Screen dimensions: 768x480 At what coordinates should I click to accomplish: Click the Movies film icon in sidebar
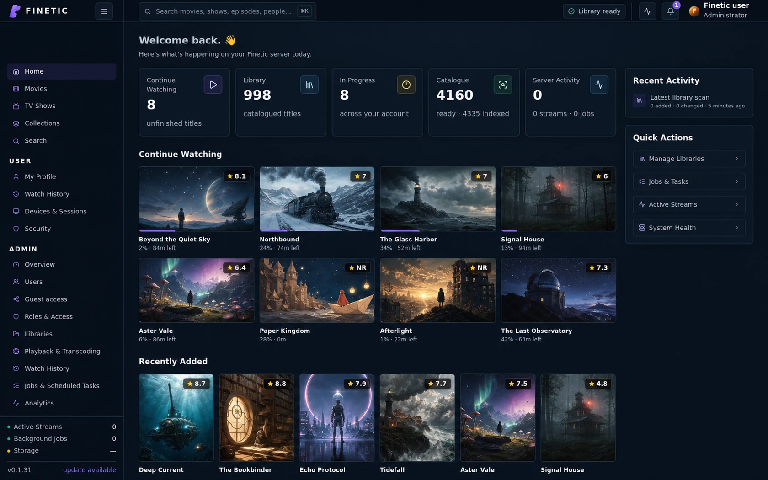16,89
